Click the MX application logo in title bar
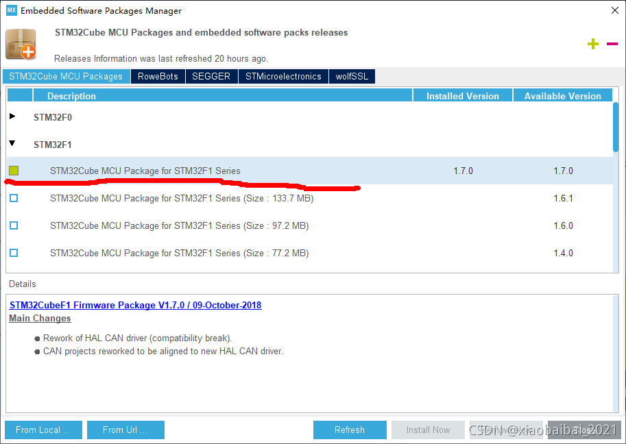 (12, 10)
